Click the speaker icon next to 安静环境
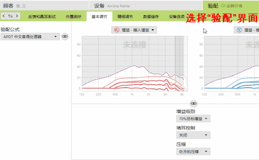This screenshot has height=160, width=259. point(223,6)
